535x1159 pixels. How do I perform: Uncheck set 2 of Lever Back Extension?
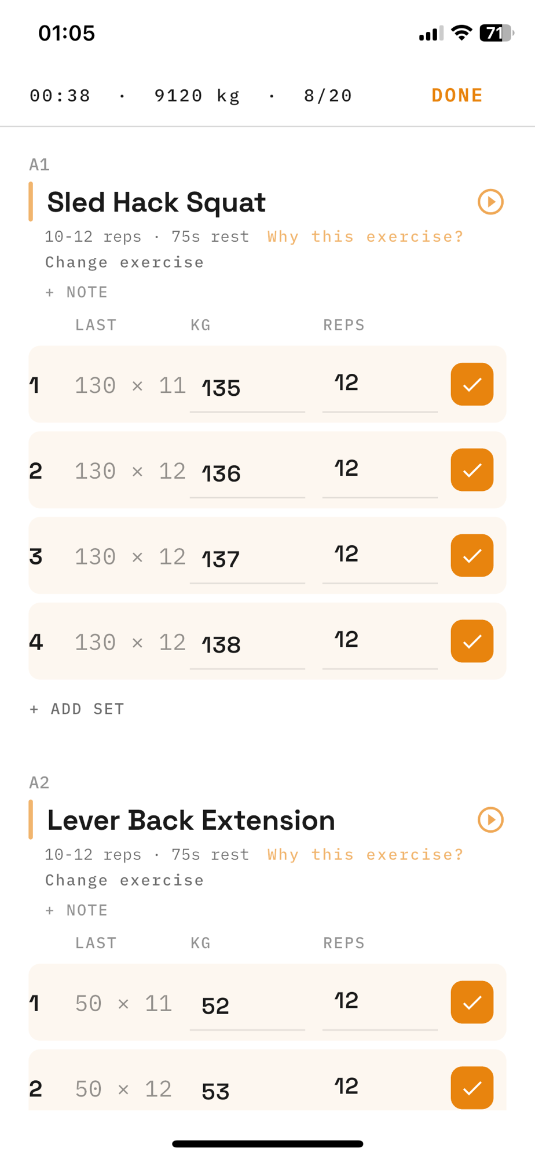point(472,1088)
